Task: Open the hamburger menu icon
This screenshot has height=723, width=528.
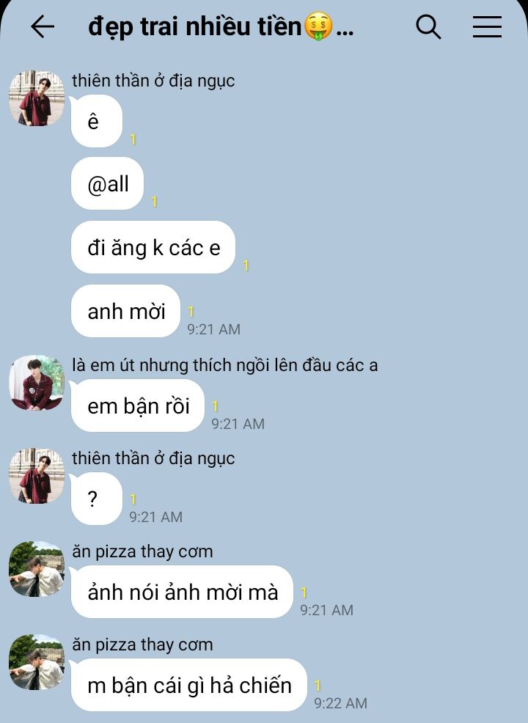Action: 487,26
